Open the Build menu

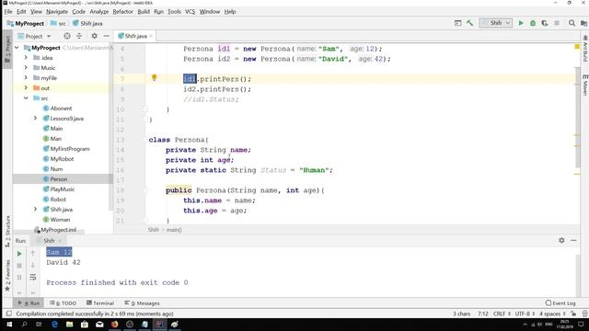click(x=144, y=12)
